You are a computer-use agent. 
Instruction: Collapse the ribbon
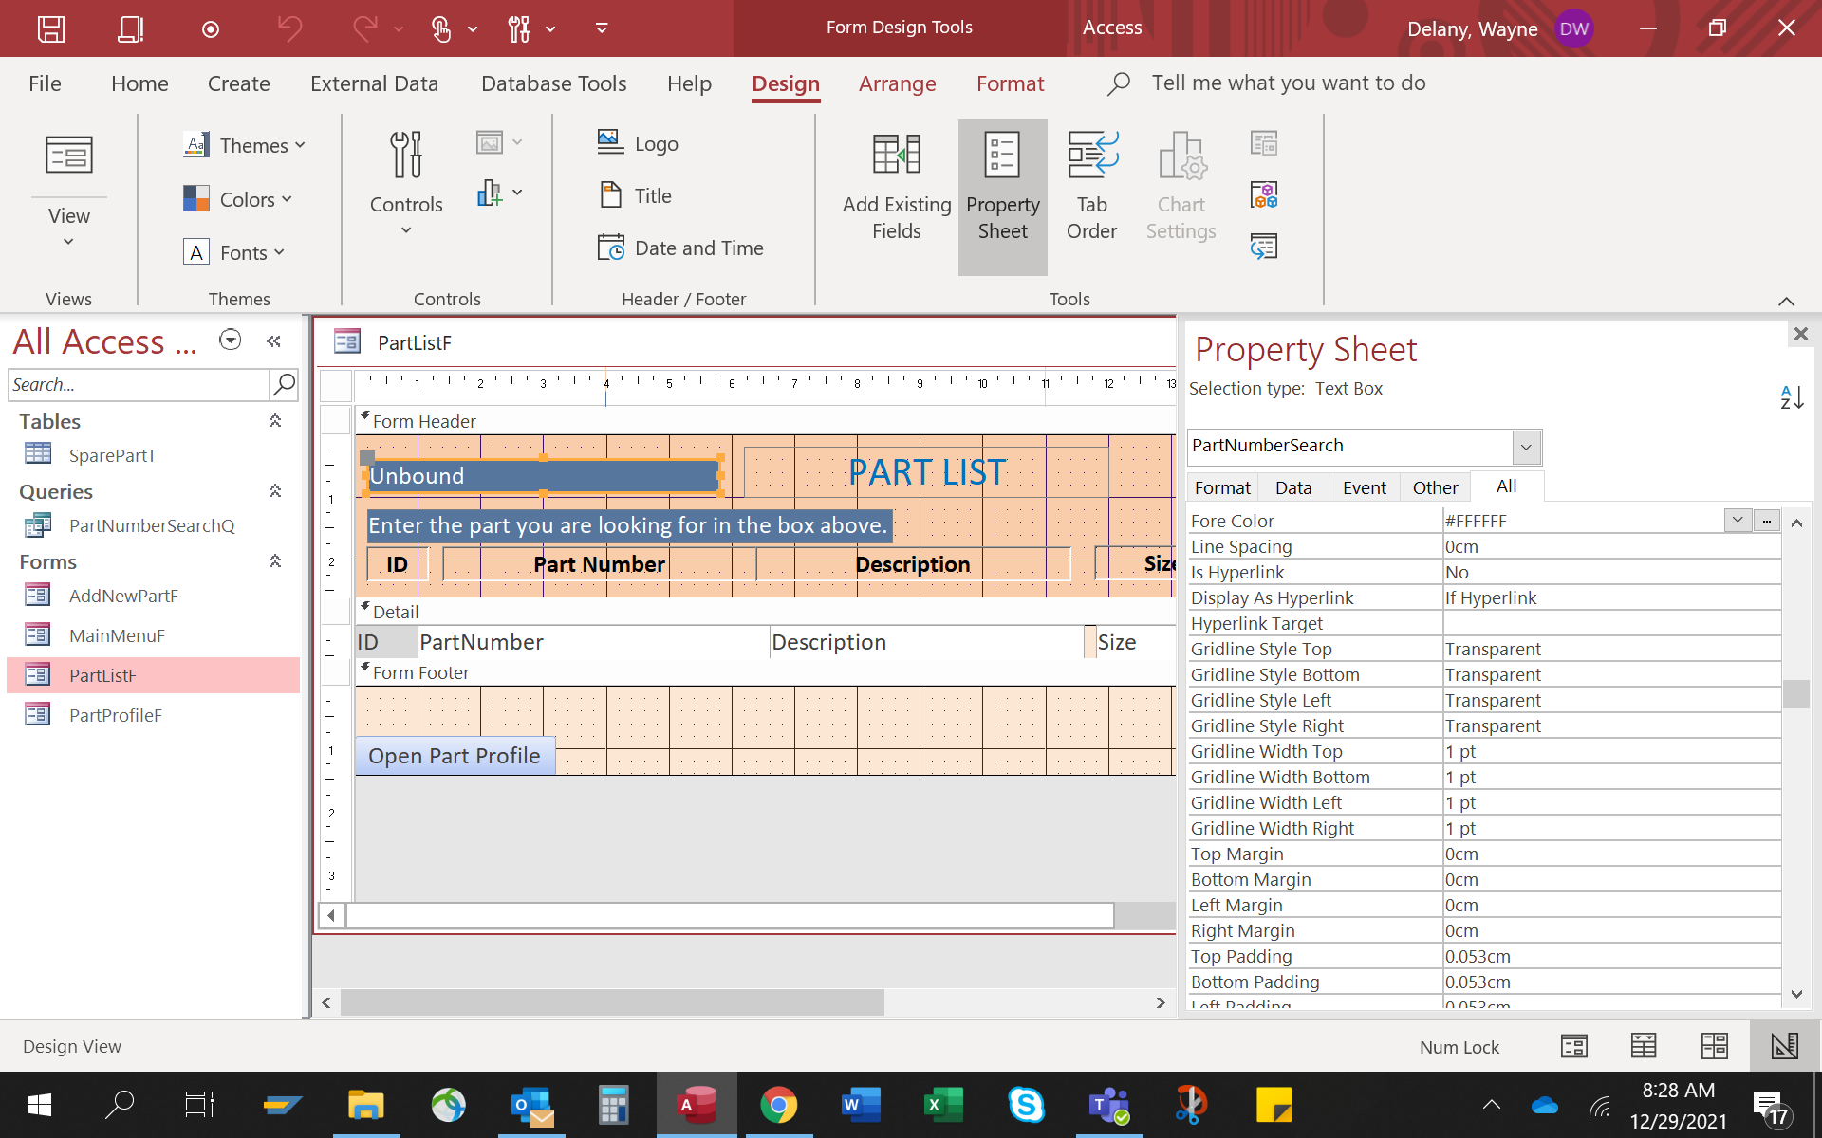tap(1787, 302)
